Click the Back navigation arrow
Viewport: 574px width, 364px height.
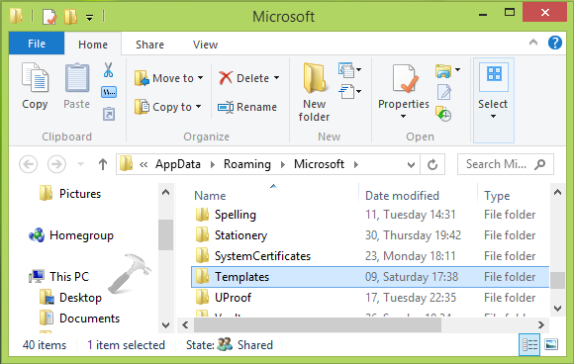[x=28, y=164]
